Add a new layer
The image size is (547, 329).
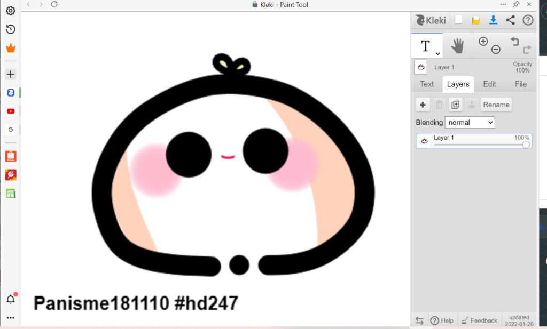pyautogui.click(x=423, y=105)
